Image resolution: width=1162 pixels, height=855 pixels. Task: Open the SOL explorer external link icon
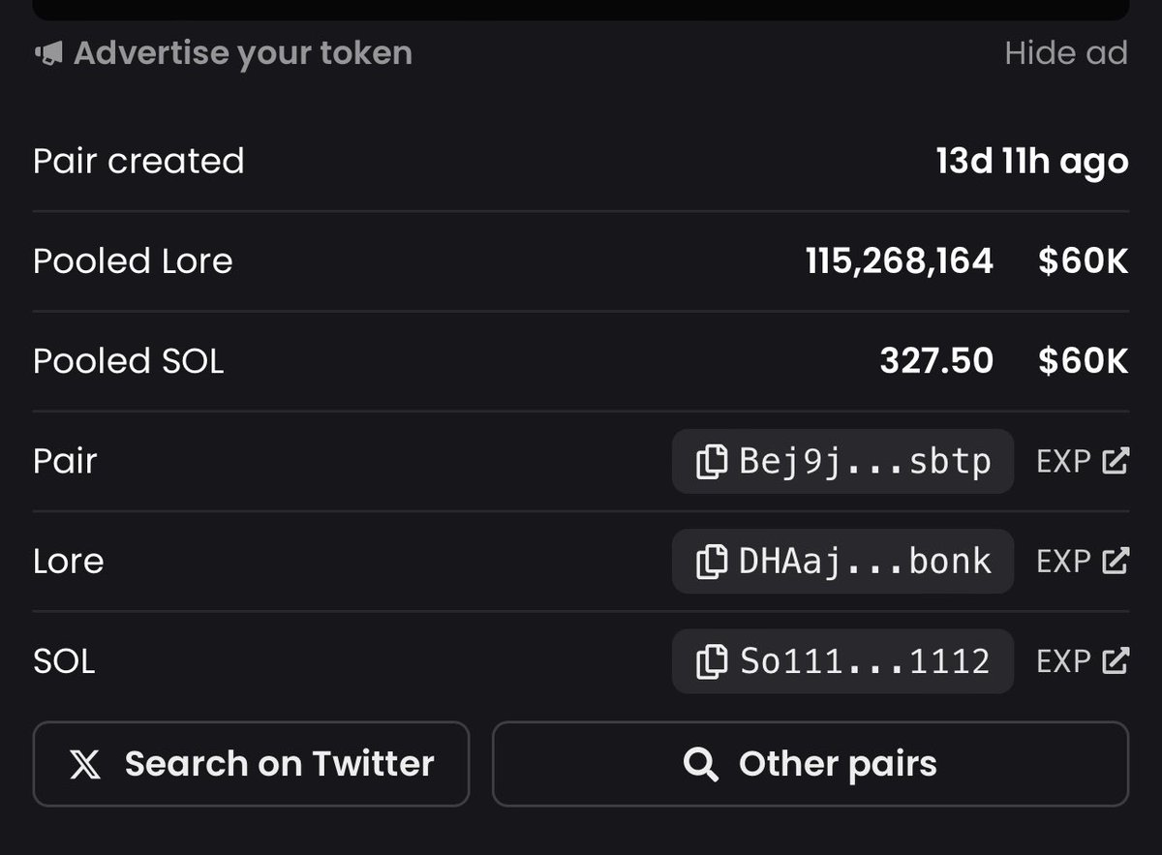[x=1116, y=660]
